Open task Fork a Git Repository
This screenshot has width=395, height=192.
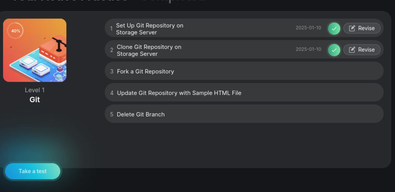(x=145, y=71)
